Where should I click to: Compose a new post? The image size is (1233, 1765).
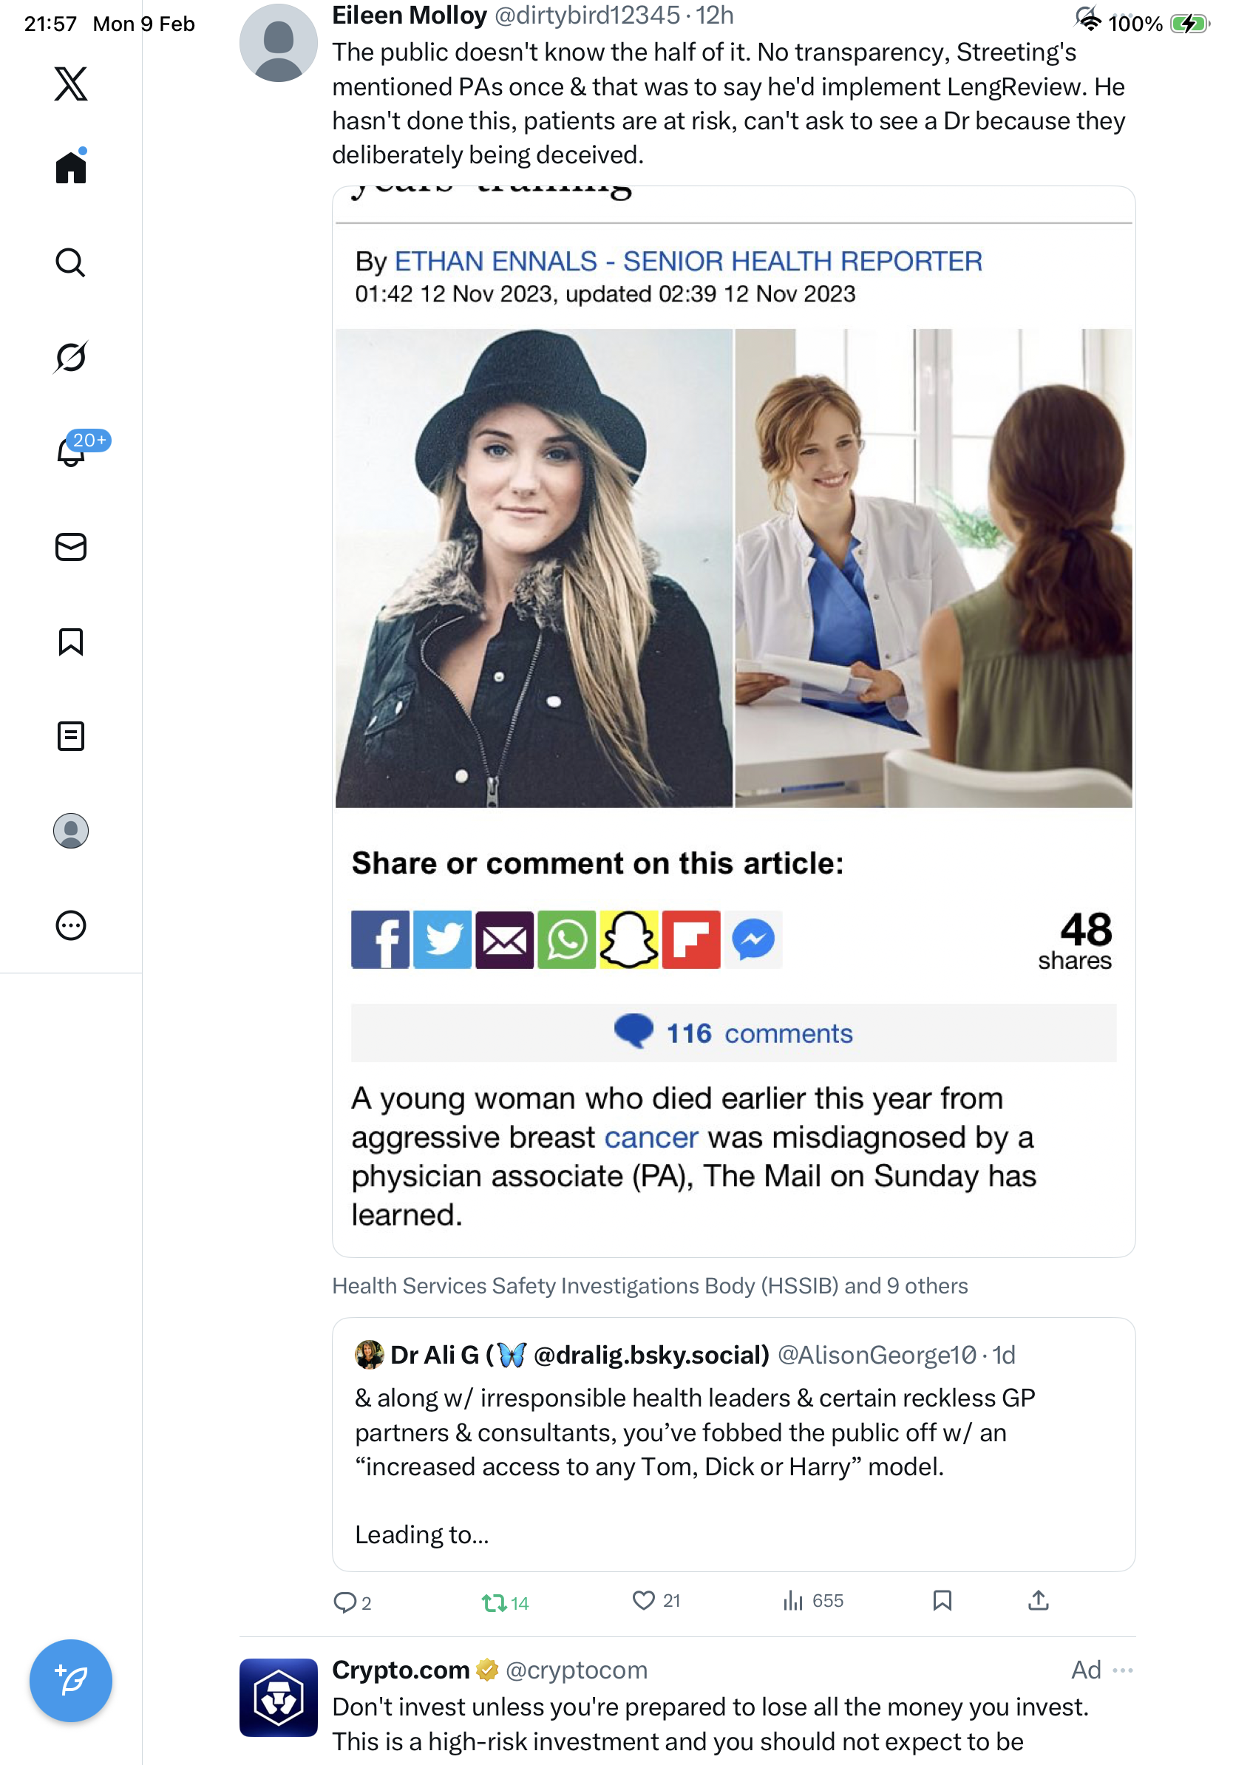[x=71, y=1680]
